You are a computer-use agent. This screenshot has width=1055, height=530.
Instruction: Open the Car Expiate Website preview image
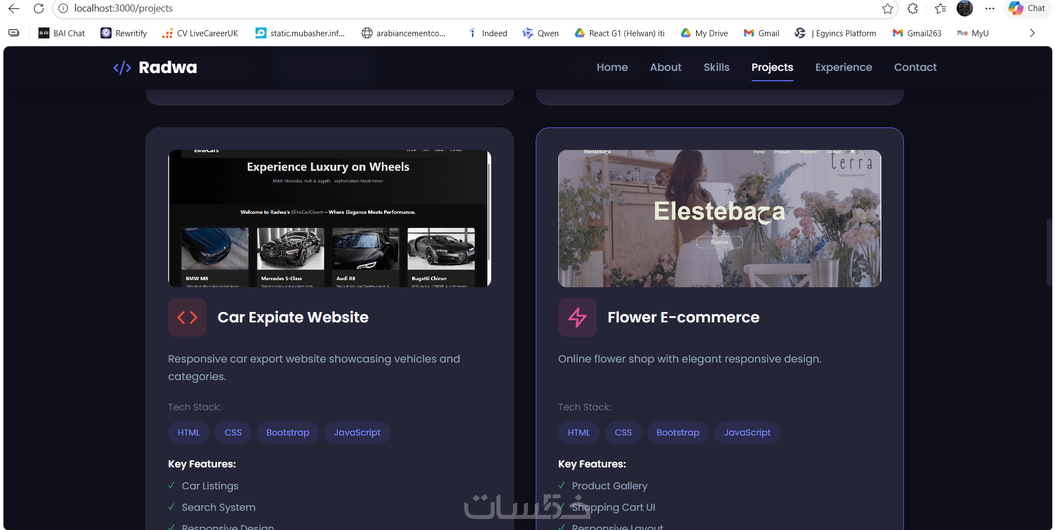point(330,219)
